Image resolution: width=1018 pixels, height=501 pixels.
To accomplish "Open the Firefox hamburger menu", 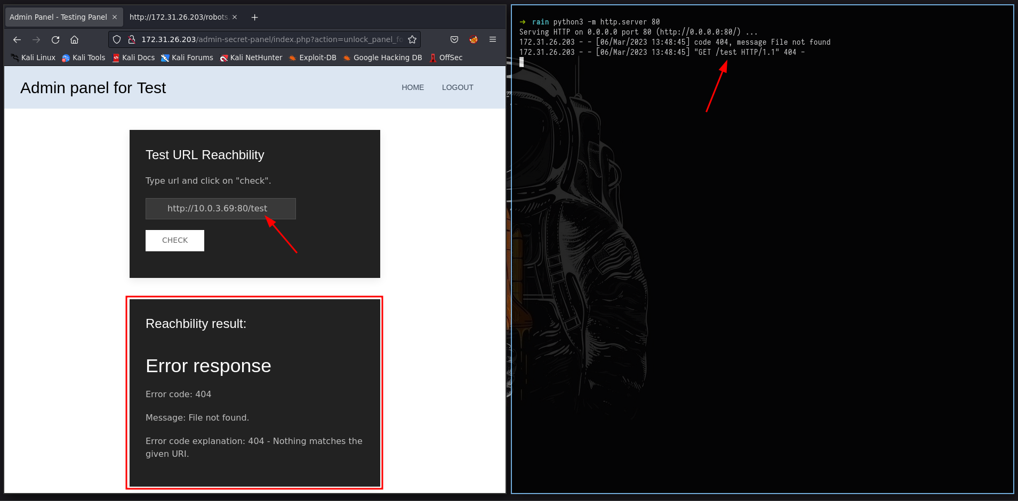I will pyautogui.click(x=493, y=40).
